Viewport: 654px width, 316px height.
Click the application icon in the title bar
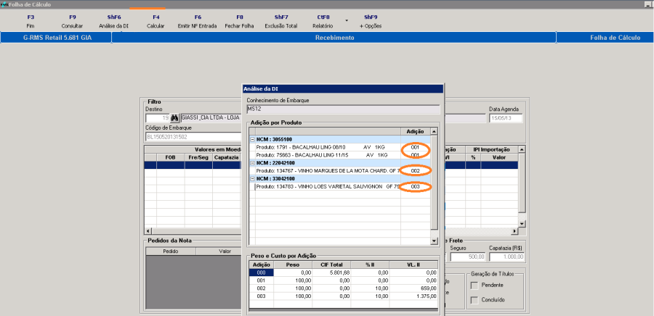pyautogui.click(x=4, y=4)
